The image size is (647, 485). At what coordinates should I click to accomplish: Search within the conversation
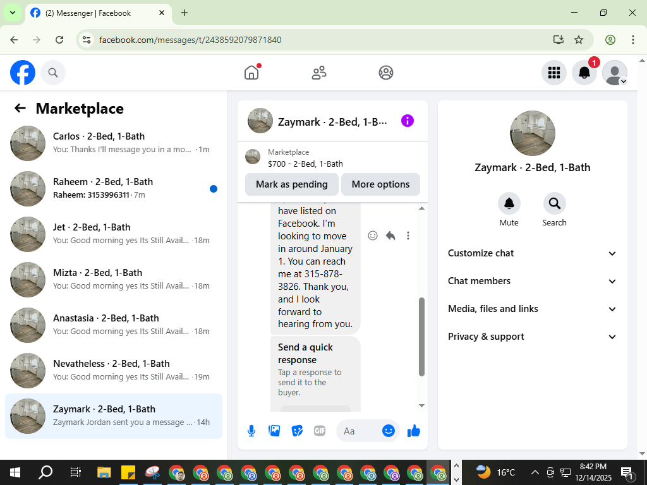pos(554,203)
